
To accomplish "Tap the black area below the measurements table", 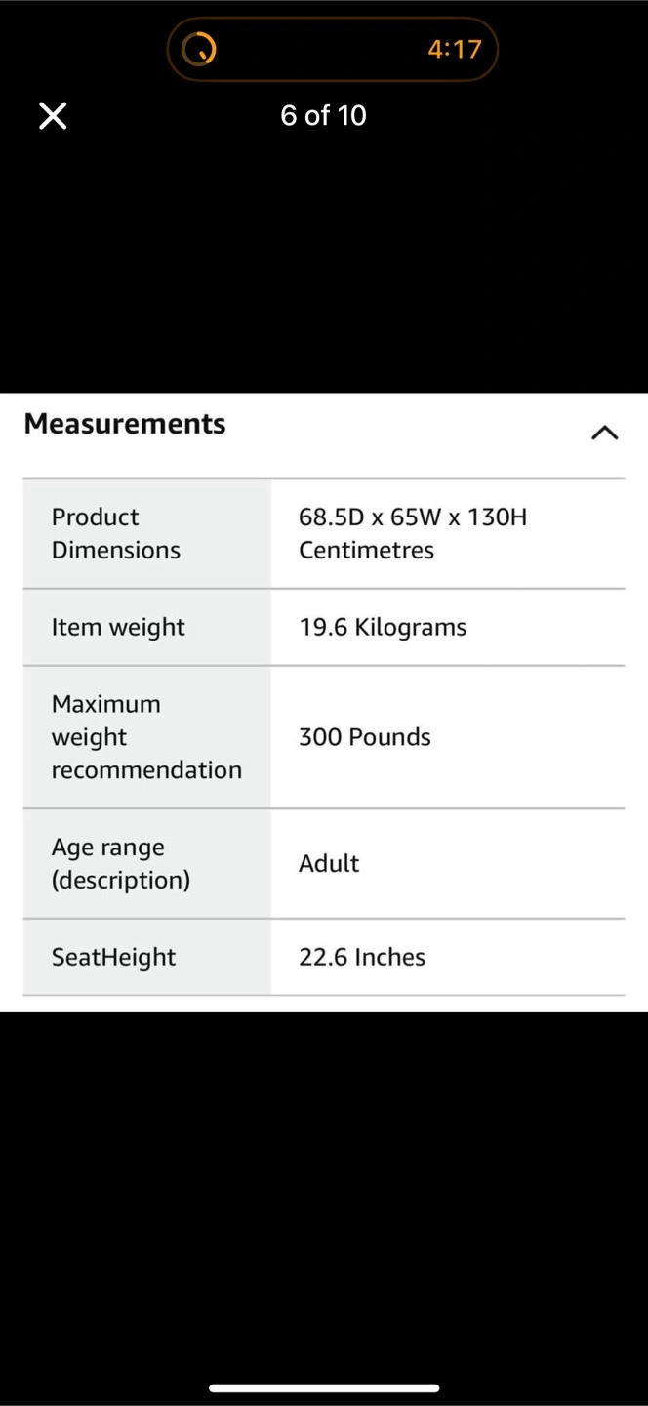I will (324, 1172).
